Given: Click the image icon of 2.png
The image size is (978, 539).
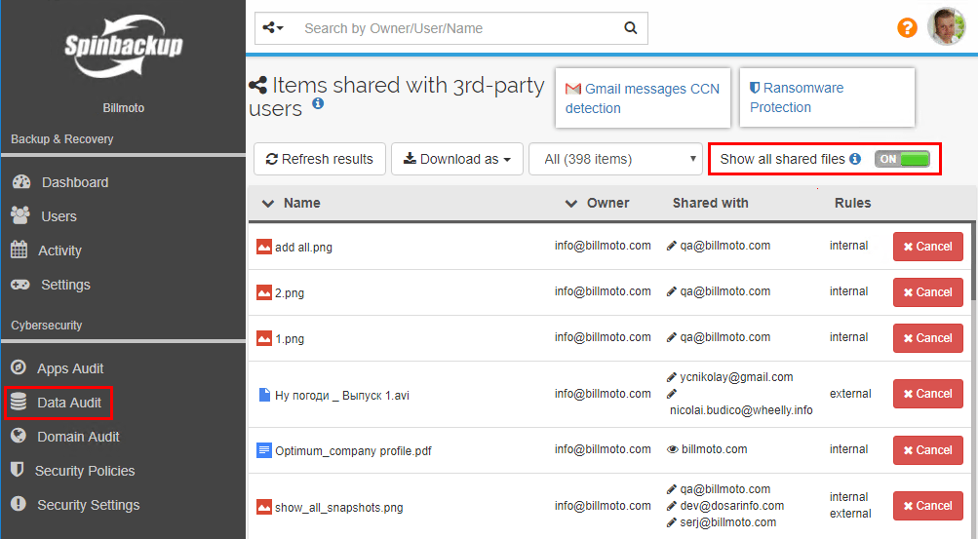Looking at the screenshot, I should pos(264,292).
